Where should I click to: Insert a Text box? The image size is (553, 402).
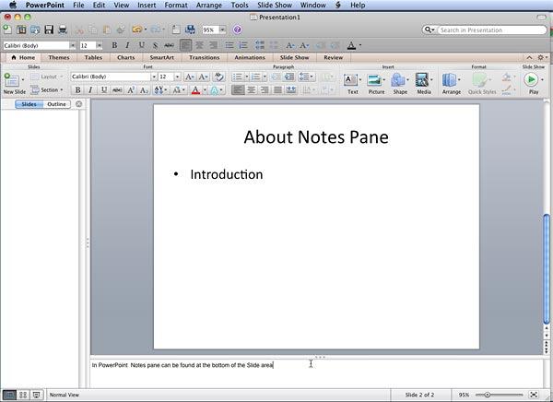pyautogui.click(x=352, y=81)
